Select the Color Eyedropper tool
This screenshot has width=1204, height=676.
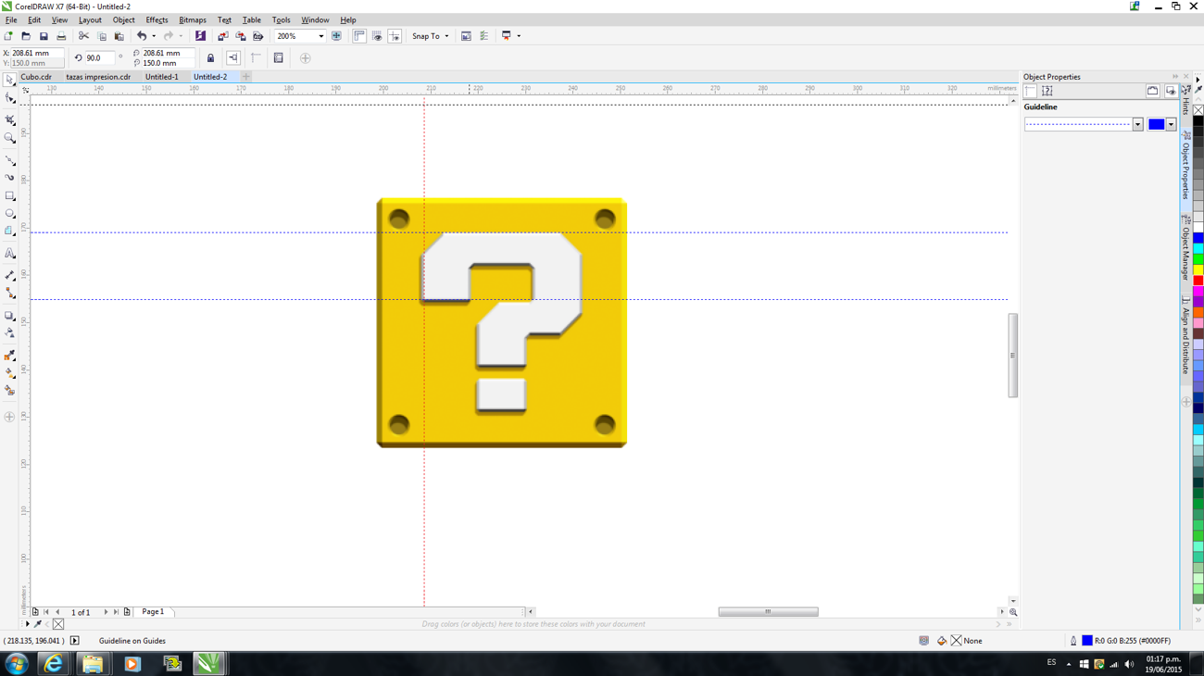(10, 356)
